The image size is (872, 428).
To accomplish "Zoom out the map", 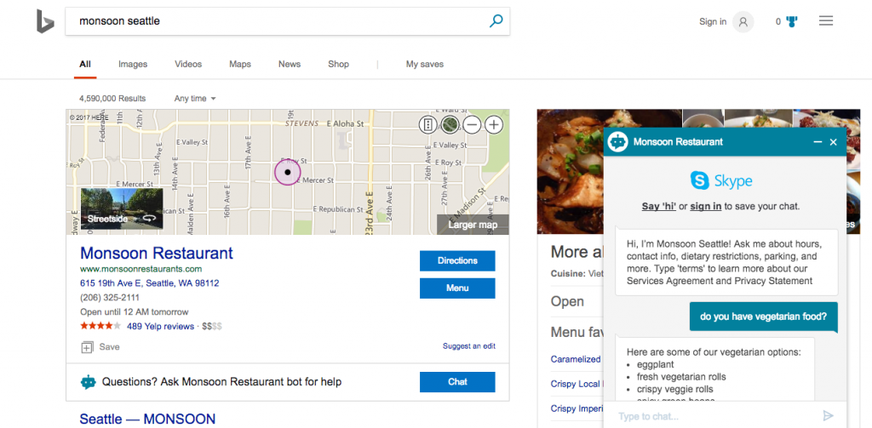I will [472, 124].
